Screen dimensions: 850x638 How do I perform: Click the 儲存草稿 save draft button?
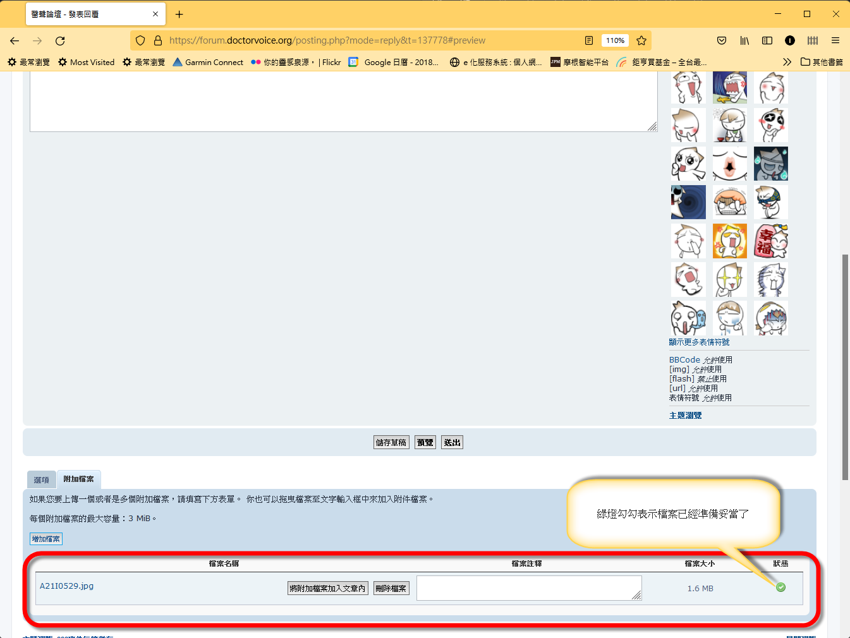pos(391,442)
